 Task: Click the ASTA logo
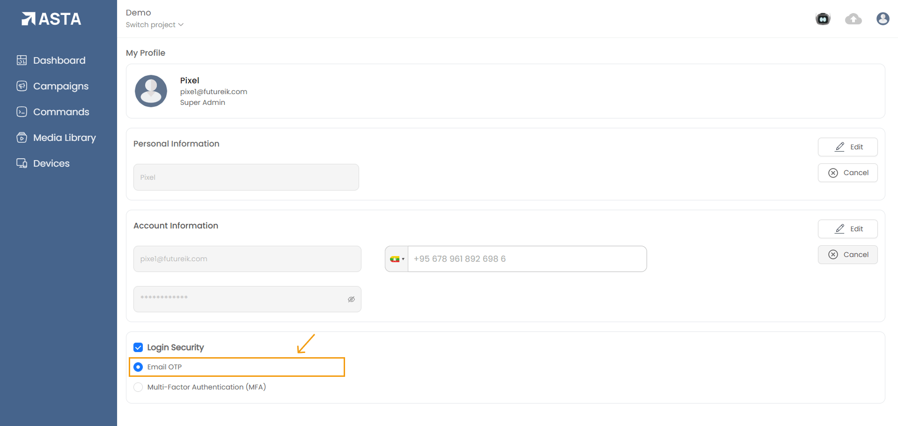[52, 19]
